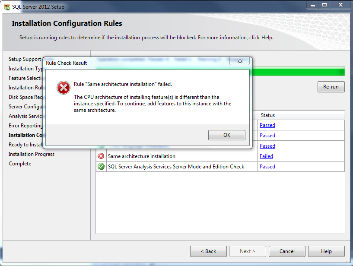Select SQL Server Analysis Services Server Mode row
353x266 pixels.
point(220,167)
